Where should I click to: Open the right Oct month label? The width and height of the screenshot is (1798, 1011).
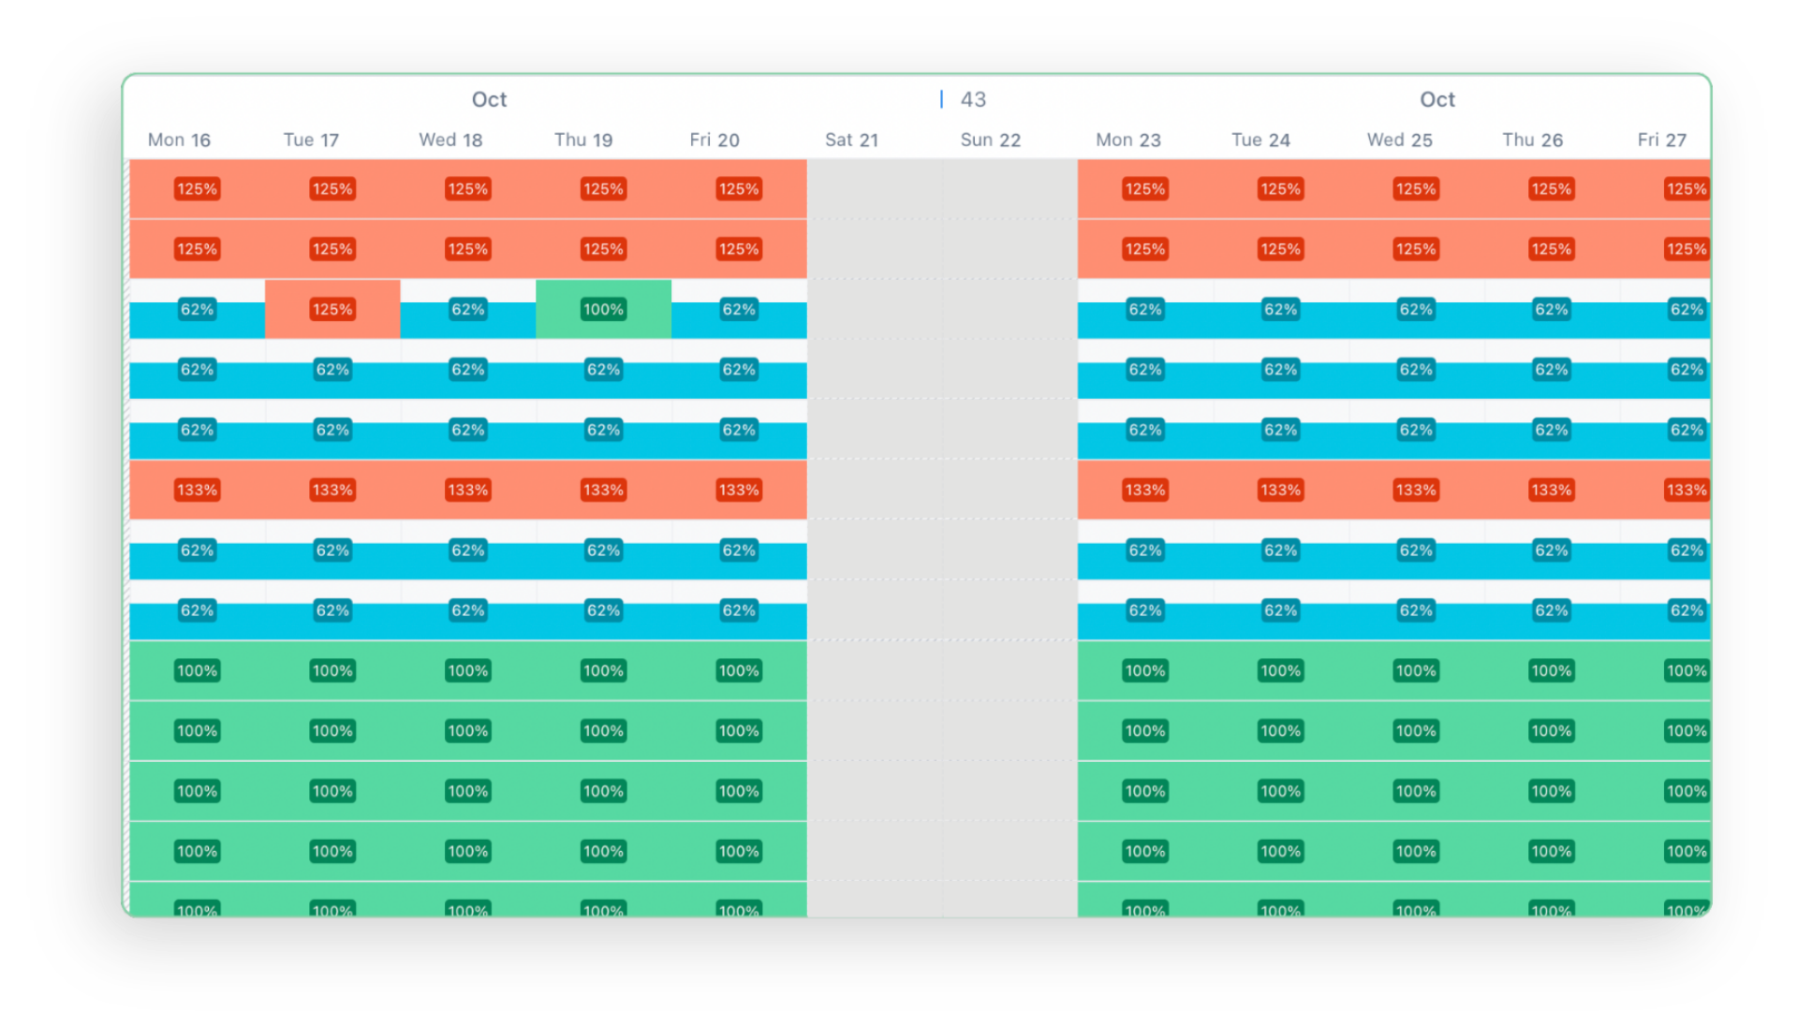(1437, 99)
